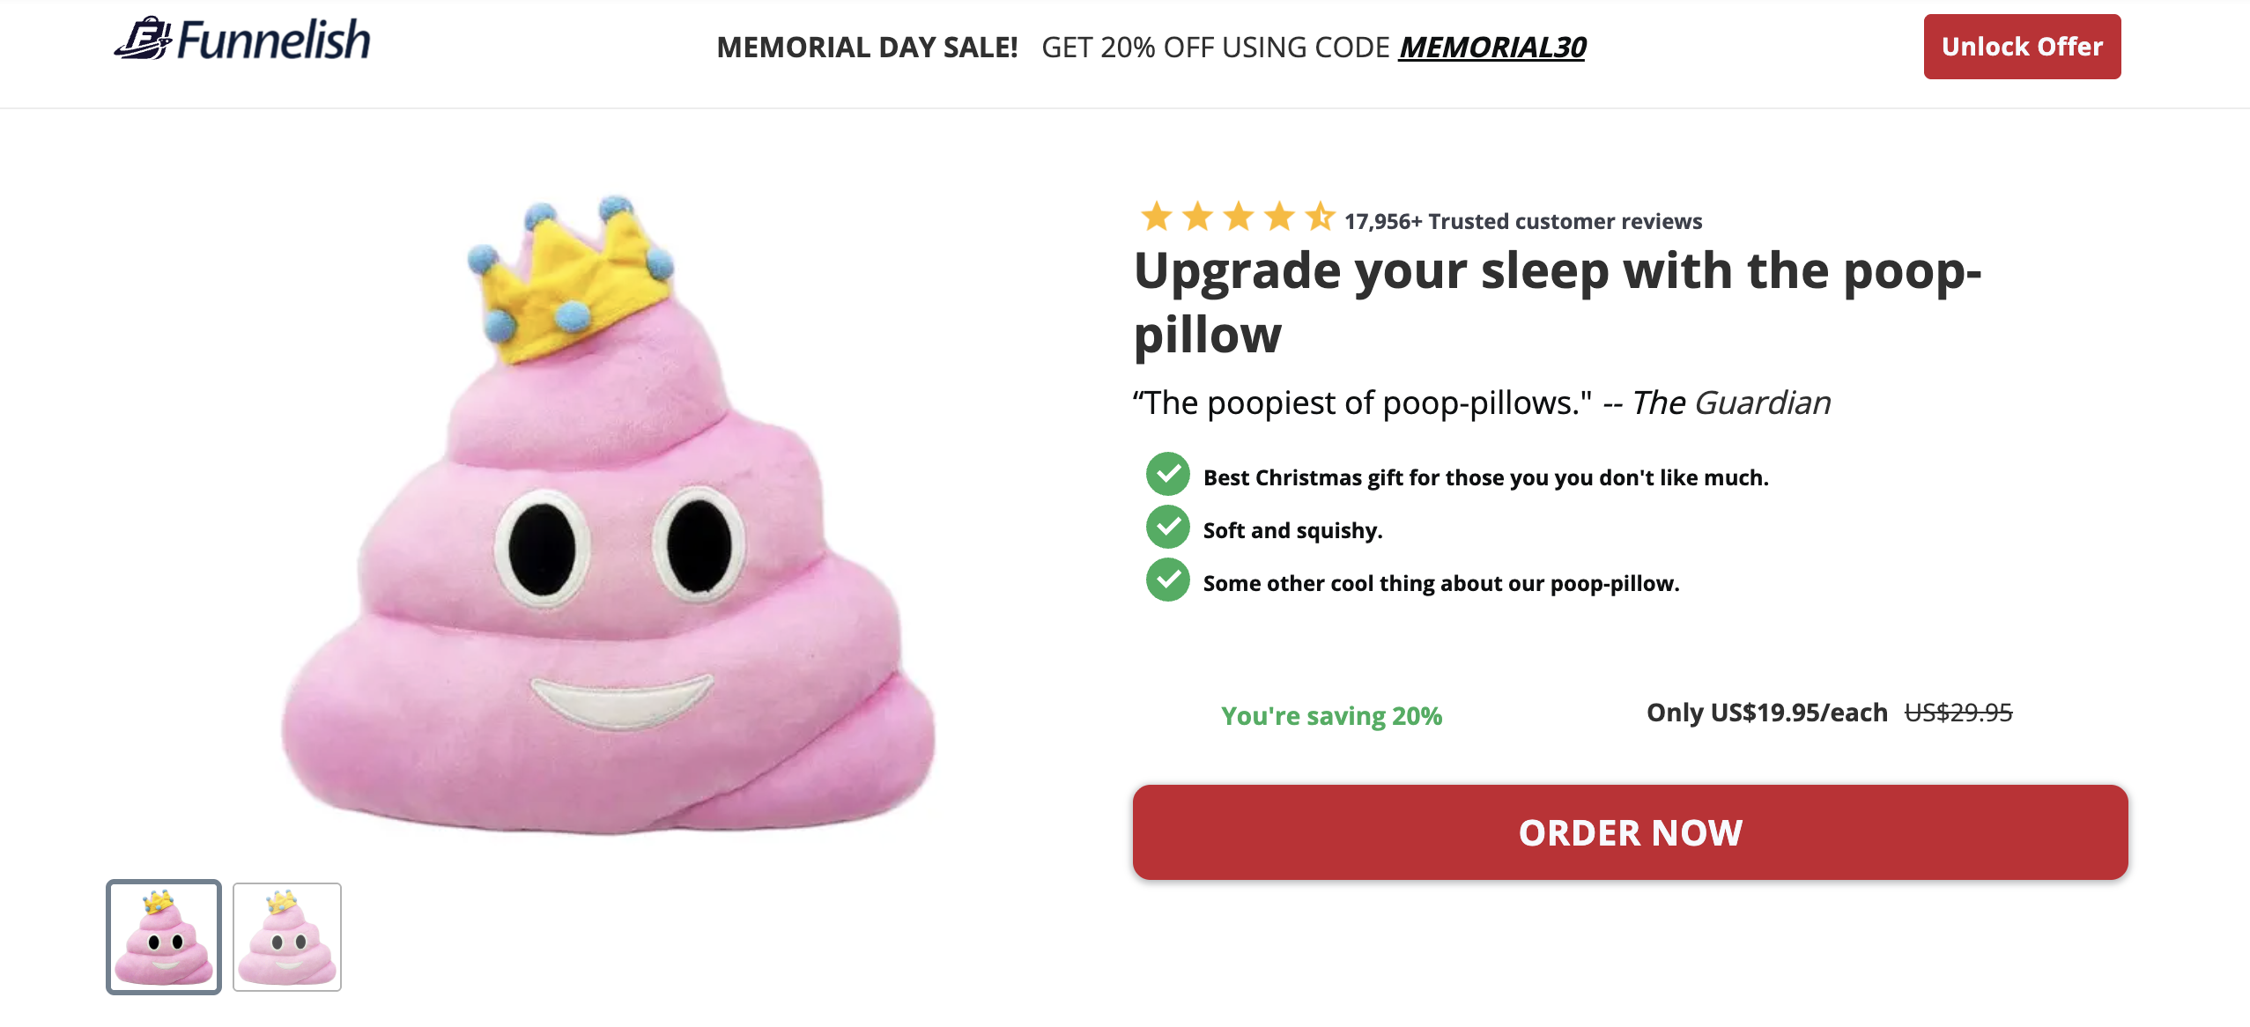Click the third gold rating star
Viewport: 2250px width, 1027px height.
[x=1239, y=217]
